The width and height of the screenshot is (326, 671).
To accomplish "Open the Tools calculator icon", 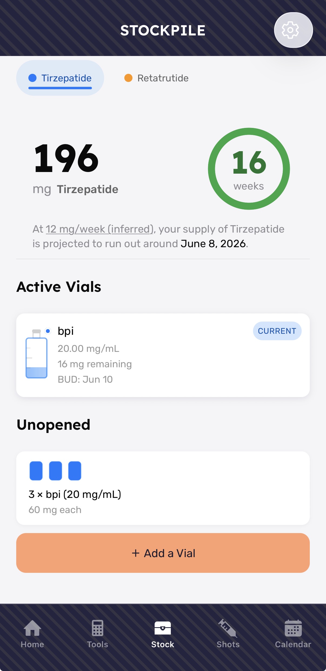I will pos(98,628).
